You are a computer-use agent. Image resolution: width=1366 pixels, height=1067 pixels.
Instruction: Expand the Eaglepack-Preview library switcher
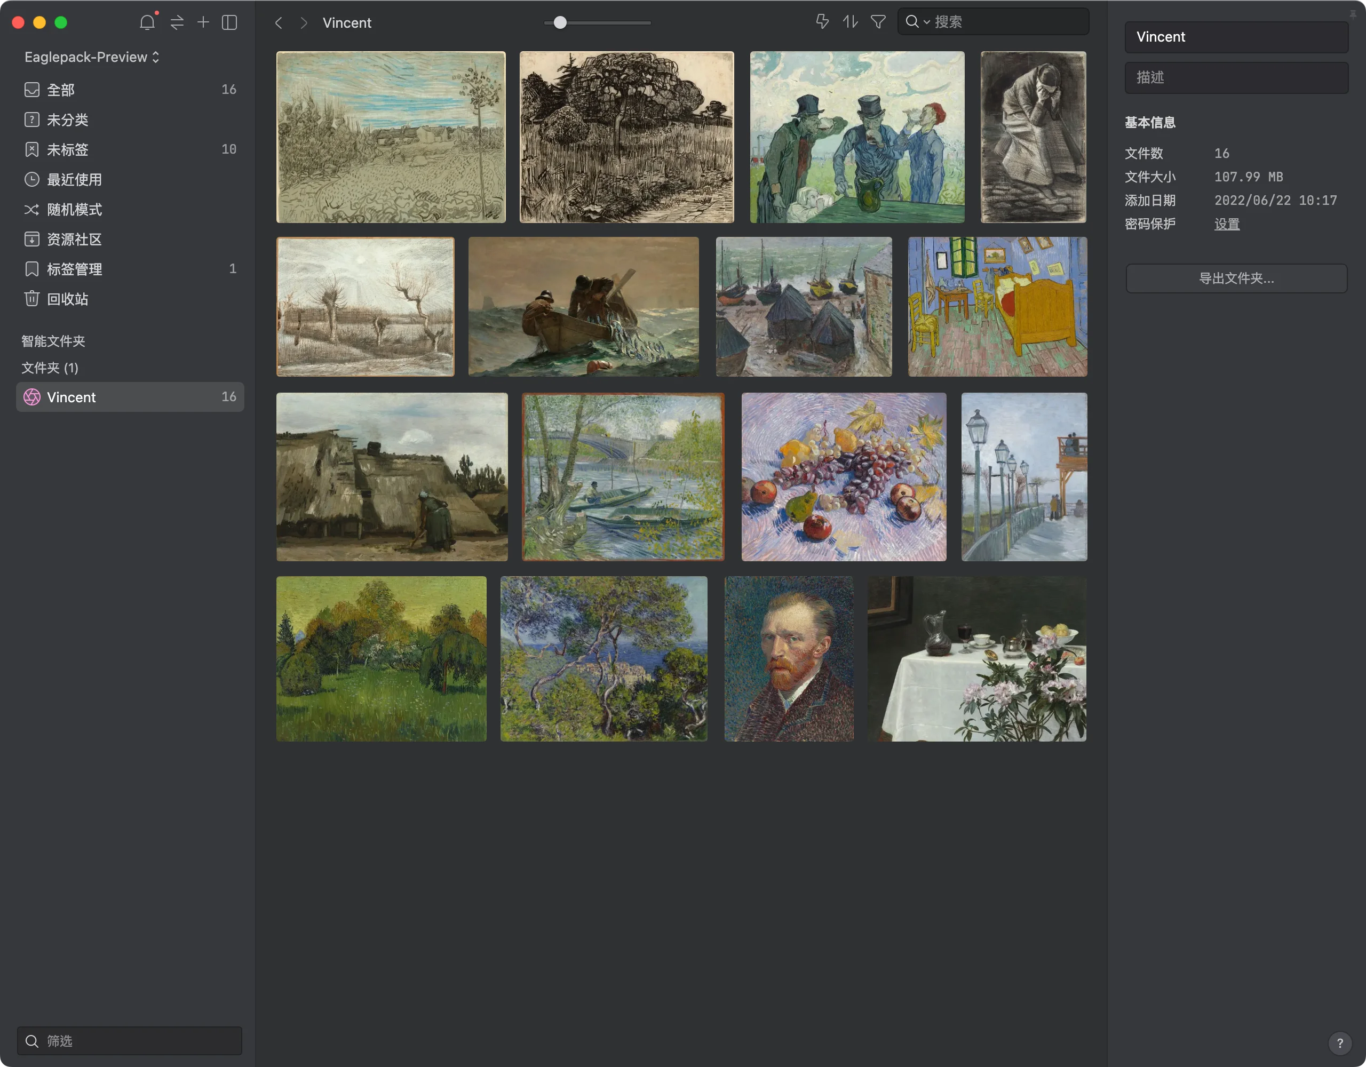tap(92, 57)
